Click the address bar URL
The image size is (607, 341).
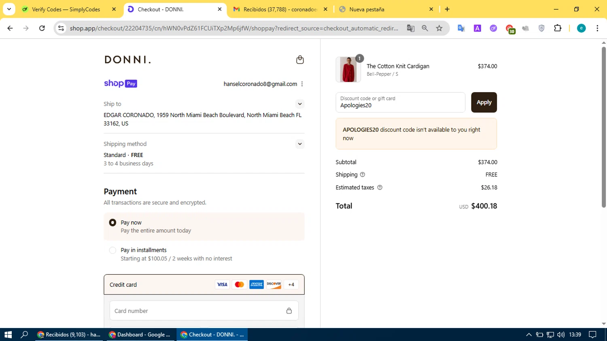(x=234, y=28)
